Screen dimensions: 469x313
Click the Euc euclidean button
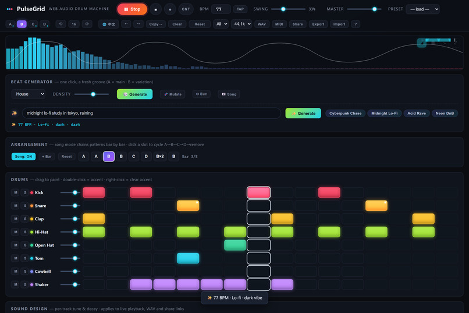pos(201,94)
